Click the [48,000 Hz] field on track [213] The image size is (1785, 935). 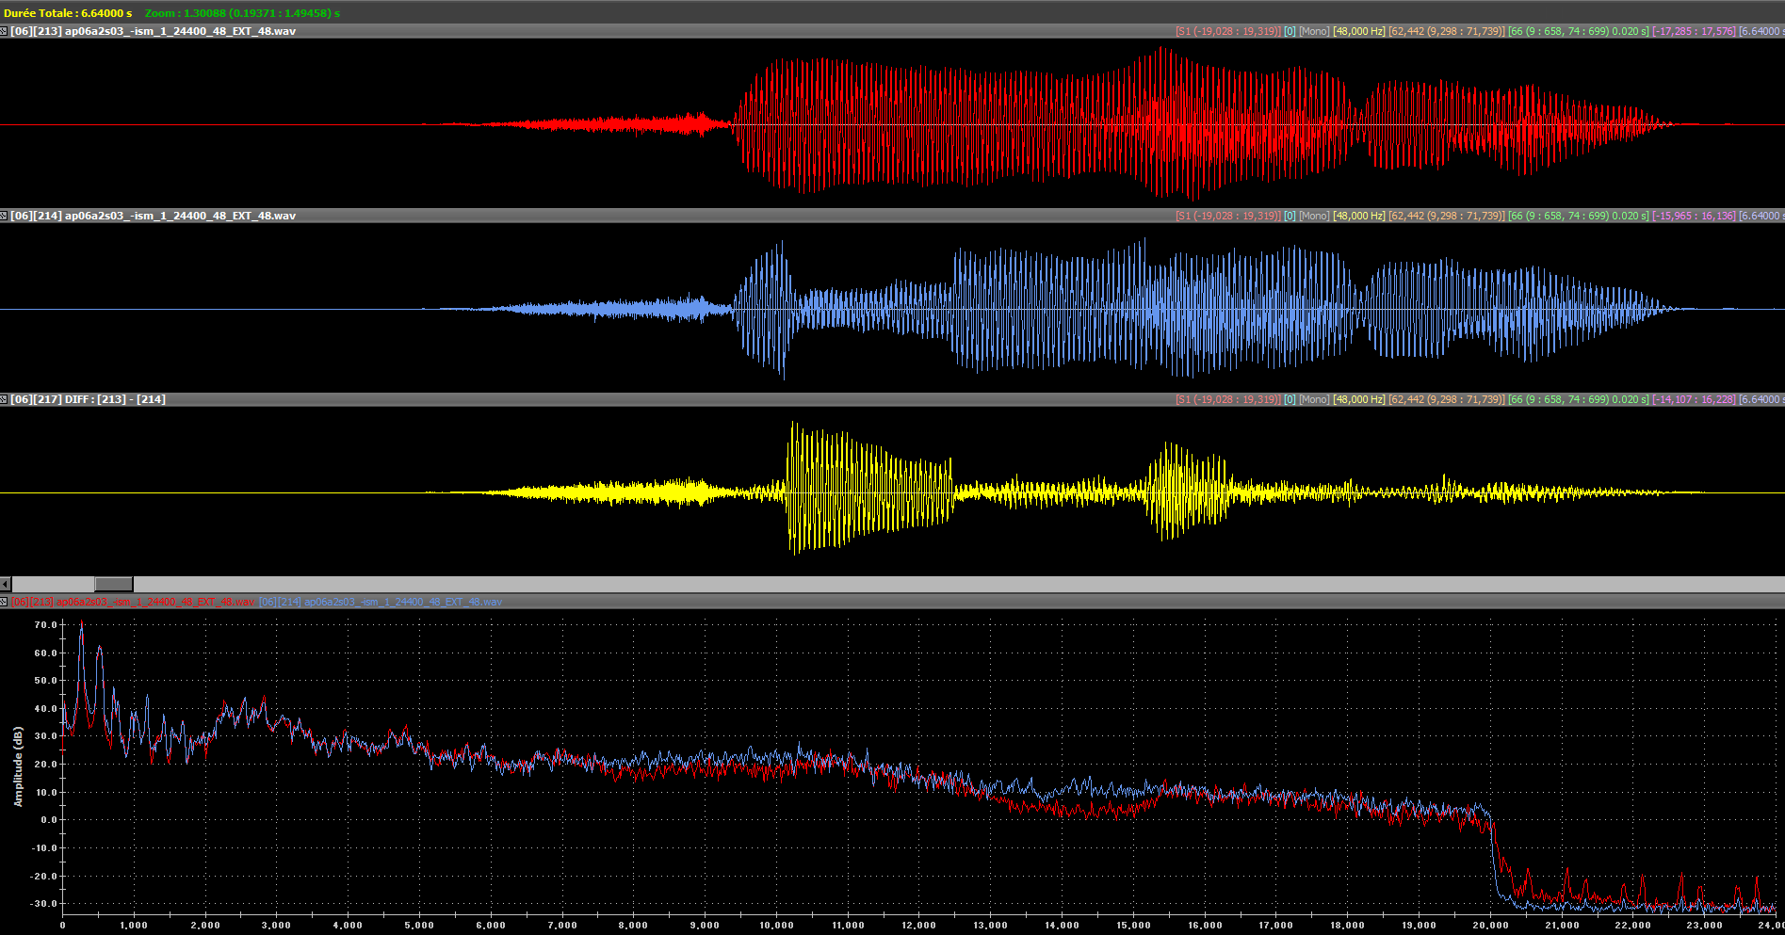tap(1358, 31)
